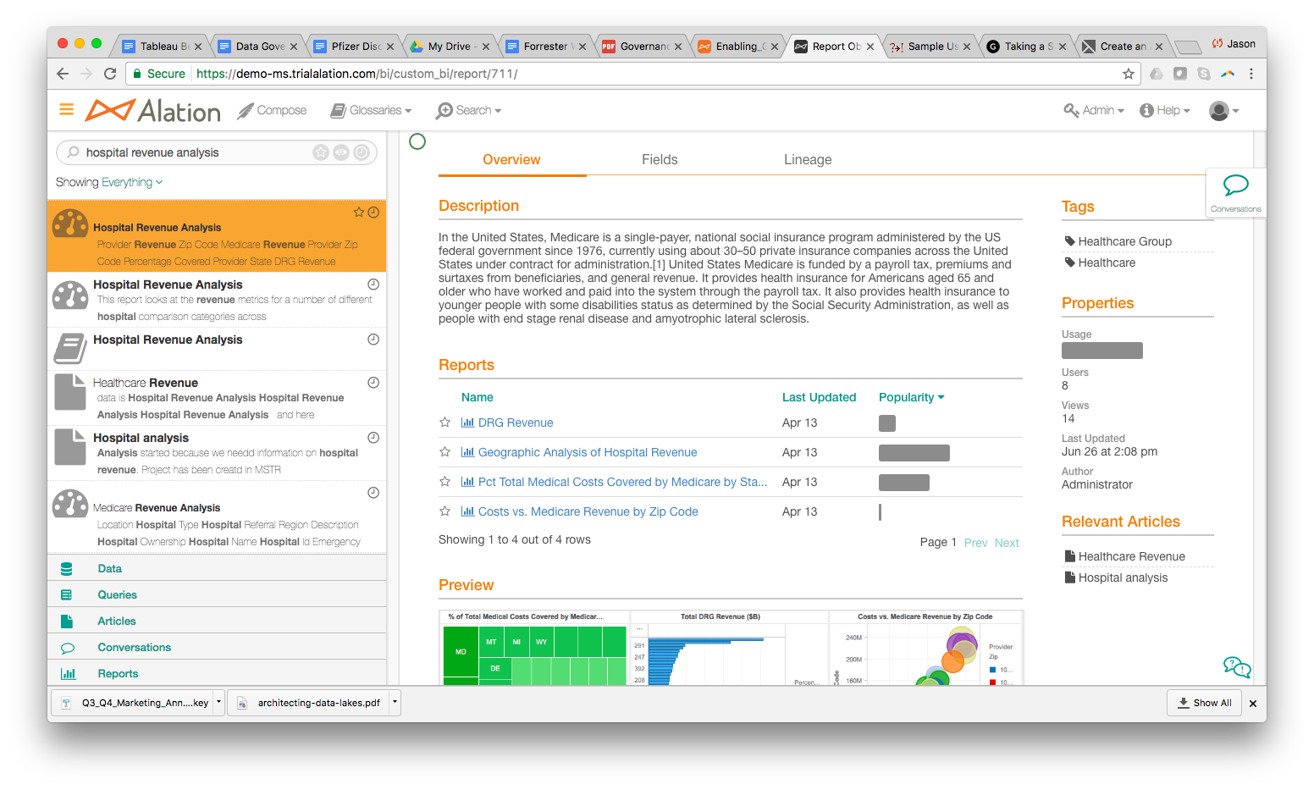The width and height of the screenshot is (1314, 790).
Task: Star the DRG Revenue report
Action: tap(444, 423)
